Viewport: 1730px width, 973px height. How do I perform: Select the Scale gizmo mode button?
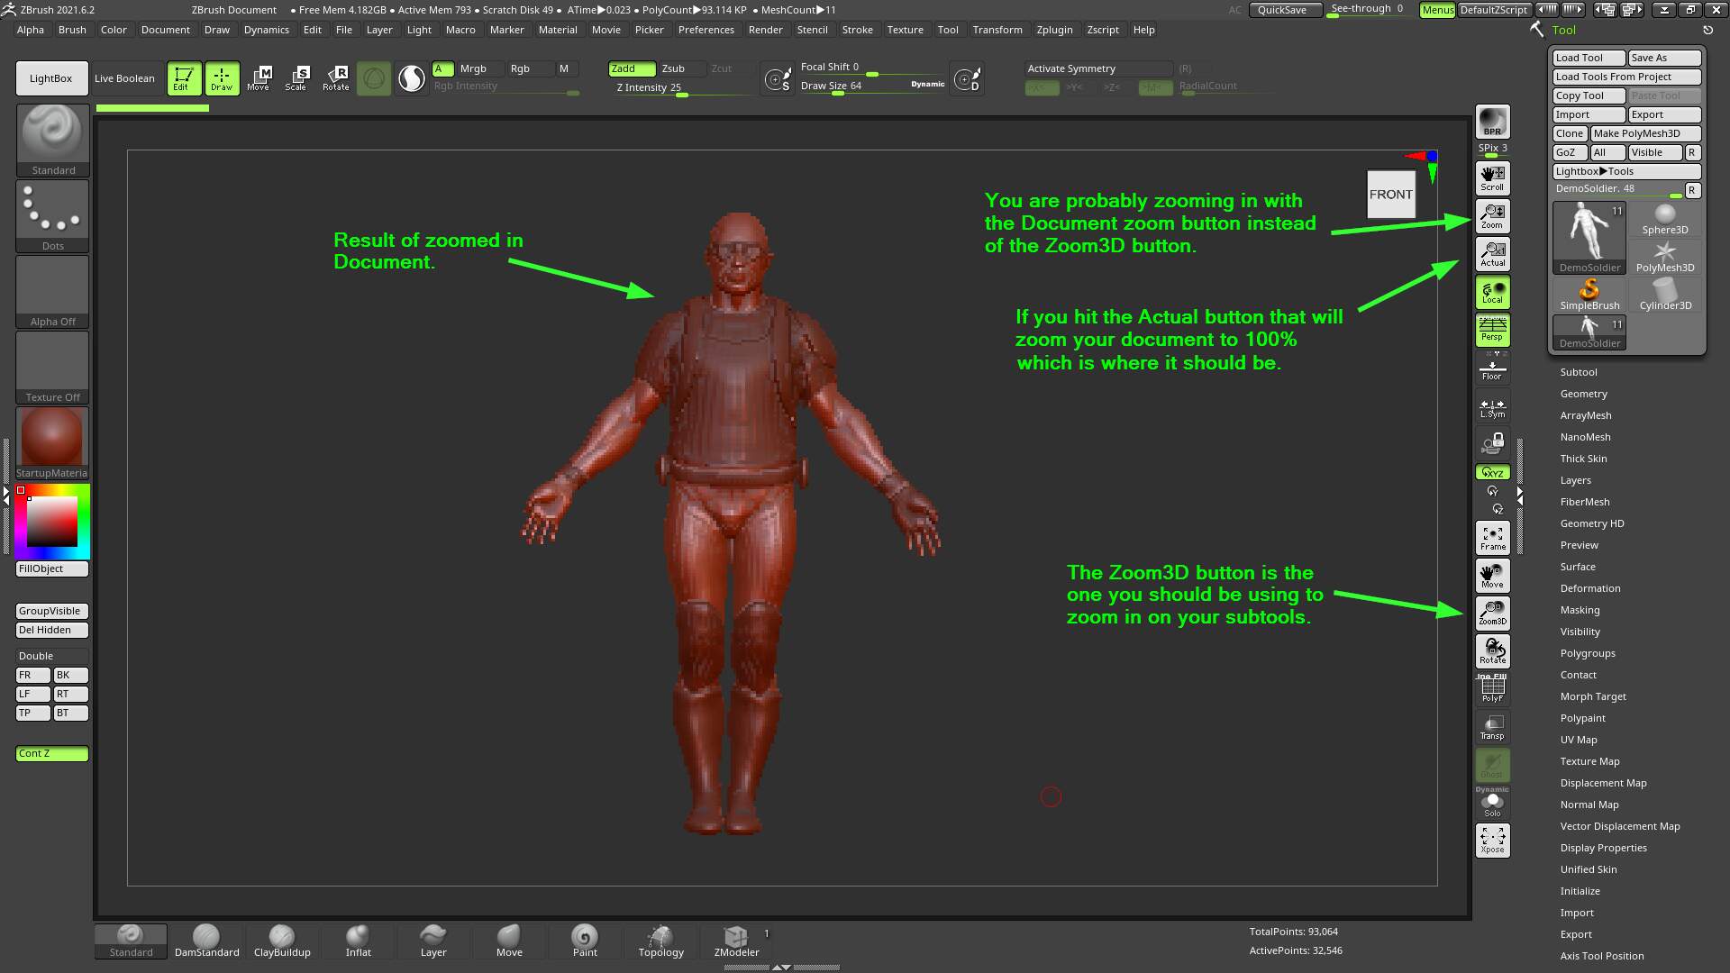(296, 78)
